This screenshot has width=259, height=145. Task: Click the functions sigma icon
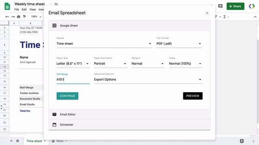[225, 17]
